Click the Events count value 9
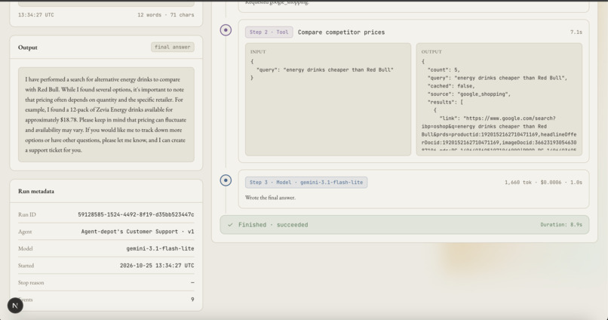This screenshot has width=608, height=320. pos(192,300)
